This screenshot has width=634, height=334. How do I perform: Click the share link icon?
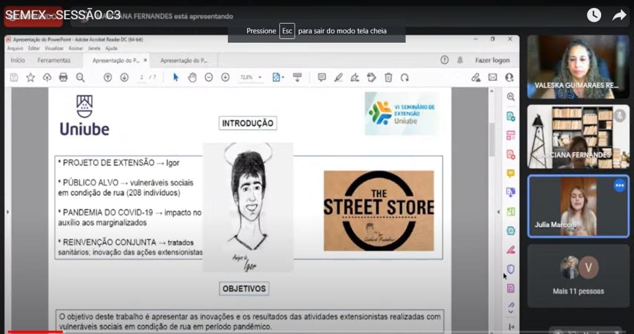(x=476, y=77)
